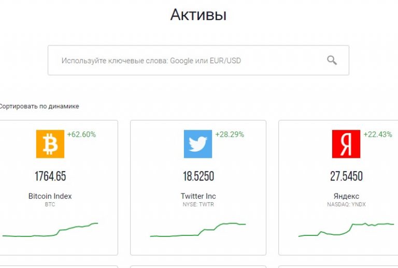
Task: Click the magnifier search icon
Action: coord(332,61)
